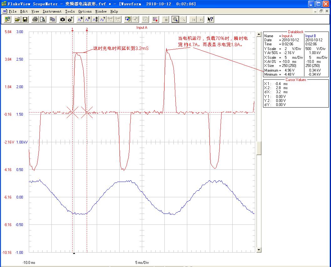331x267 pixels.
Task: Open the File menu
Action: tap(13, 11)
